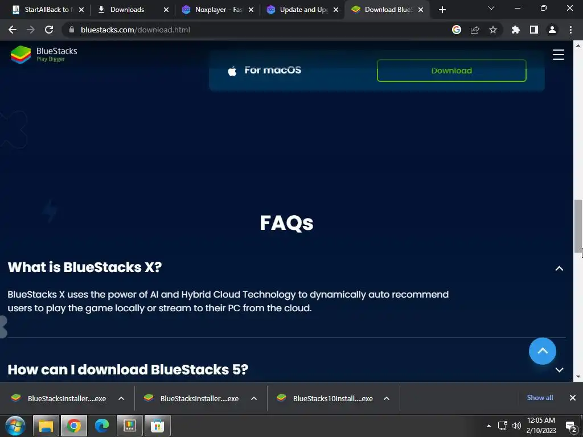The height and width of the screenshot is (437, 583).
Task: Expand 'How can I download BlueStacks 5?' FAQ
Action: (559, 370)
